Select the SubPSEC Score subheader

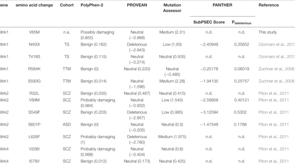(x=209, y=22)
